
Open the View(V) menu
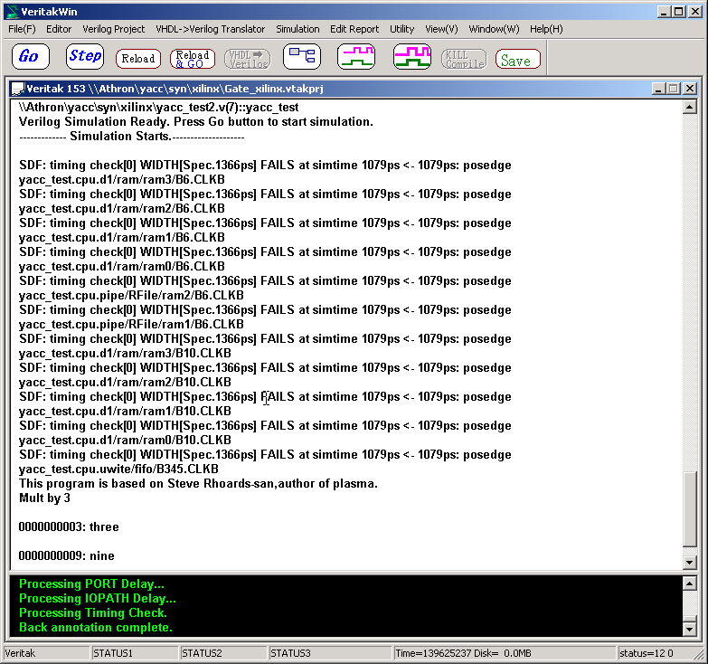coord(441,29)
